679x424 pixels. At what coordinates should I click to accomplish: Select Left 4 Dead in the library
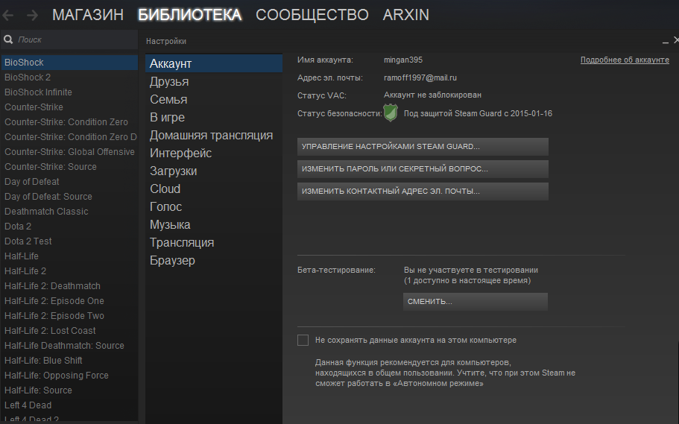pos(69,405)
